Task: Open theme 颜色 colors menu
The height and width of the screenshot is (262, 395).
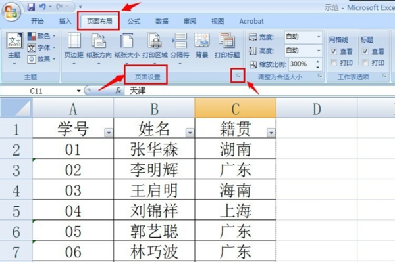Action: tap(41, 36)
